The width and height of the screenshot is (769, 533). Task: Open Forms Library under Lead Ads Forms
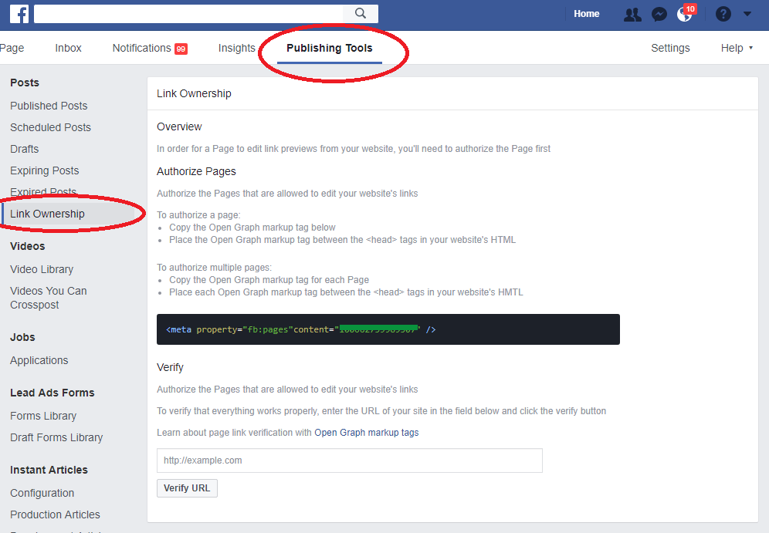(x=43, y=416)
